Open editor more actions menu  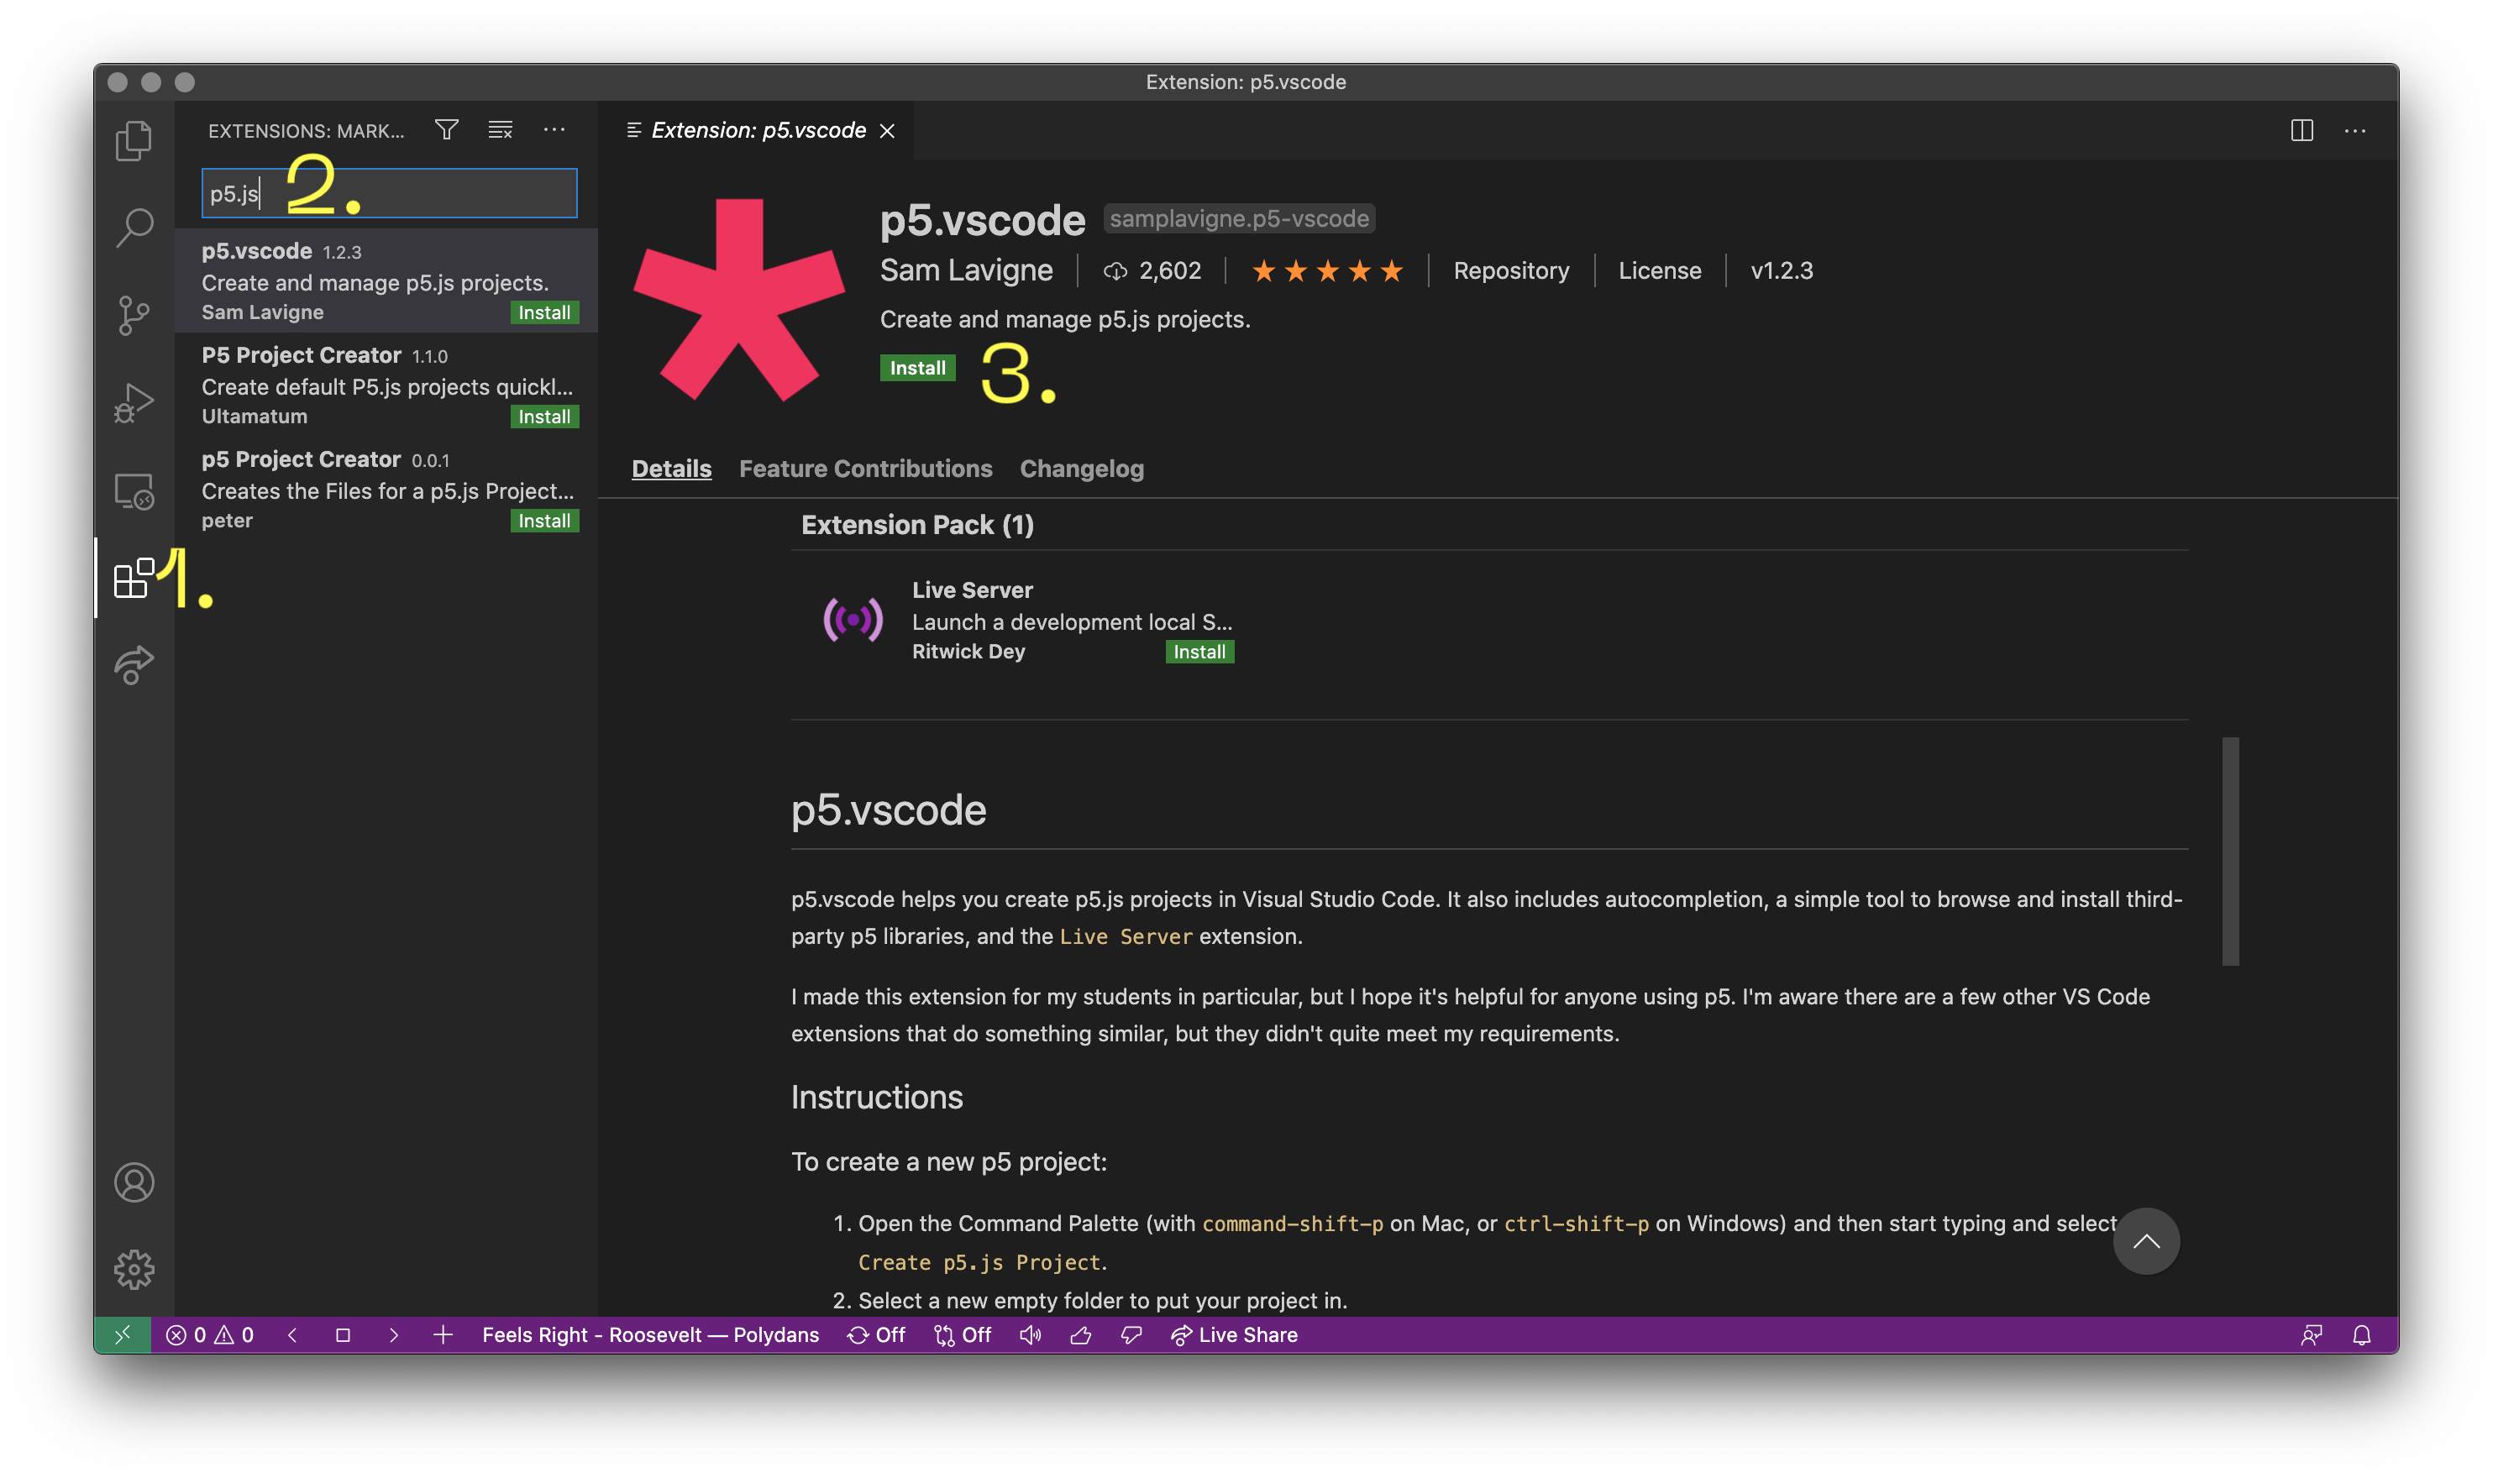2354,130
